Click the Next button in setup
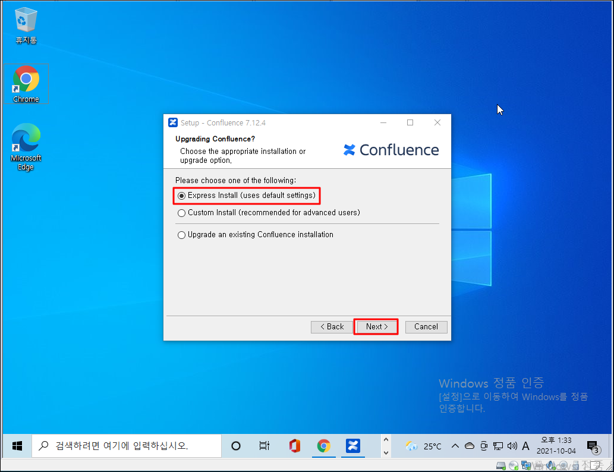 point(376,327)
